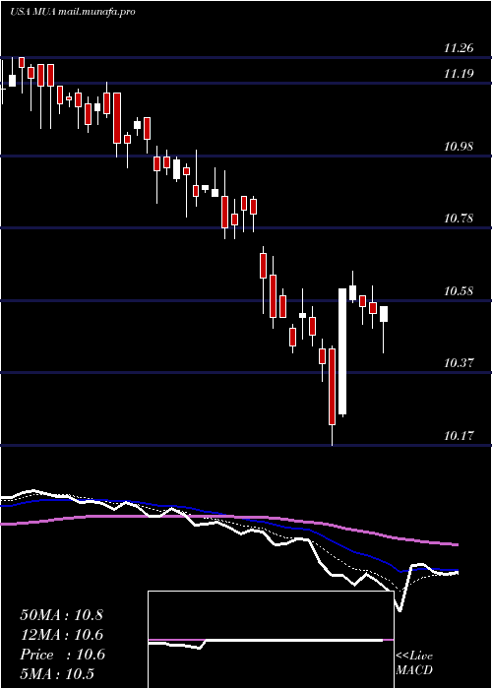Click the 10.17 price level label

(x=459, y=436)
